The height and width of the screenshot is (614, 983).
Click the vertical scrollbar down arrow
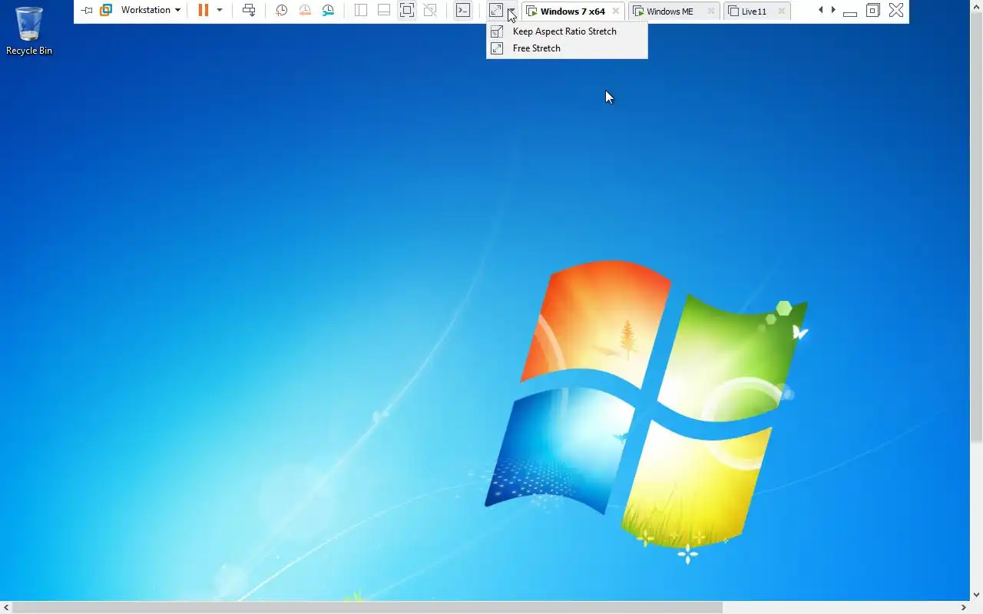click(976, 595)
